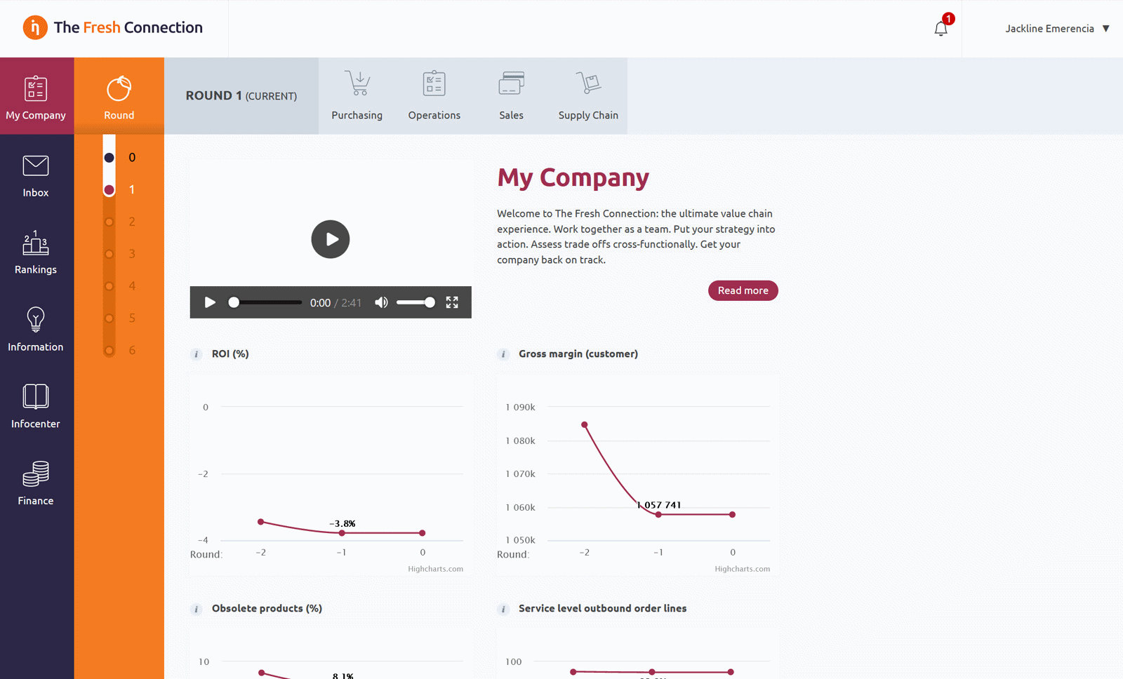Open the Supply Chain trolley tab
Screen dimensions: 1123x679
(x=588, y=96)
